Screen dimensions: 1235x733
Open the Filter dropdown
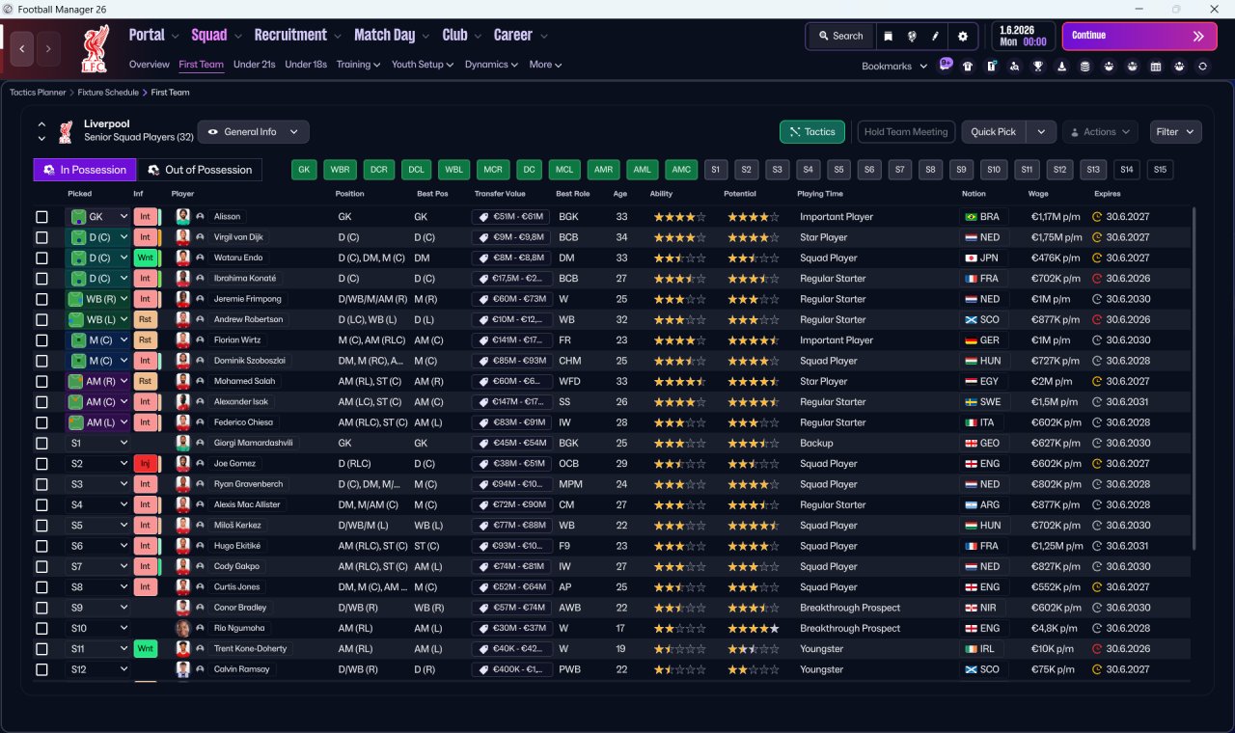[1174, 132]
